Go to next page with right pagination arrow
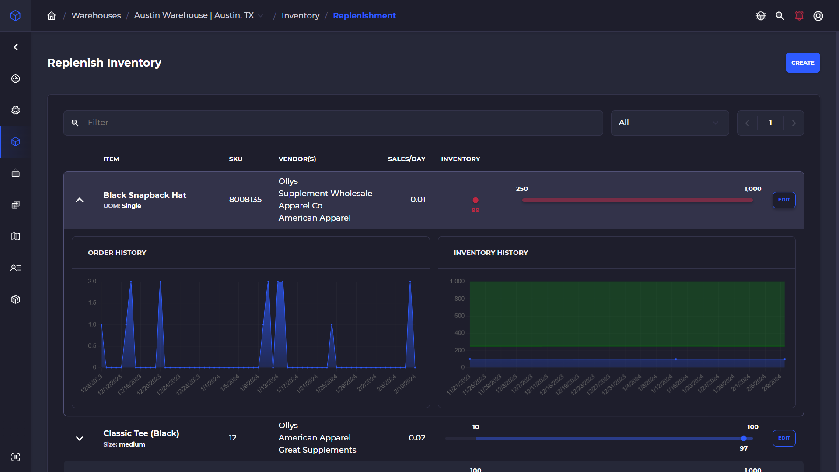Image resolution: width=839 pixels, height=472 pixels. click(x=794, y=123)
